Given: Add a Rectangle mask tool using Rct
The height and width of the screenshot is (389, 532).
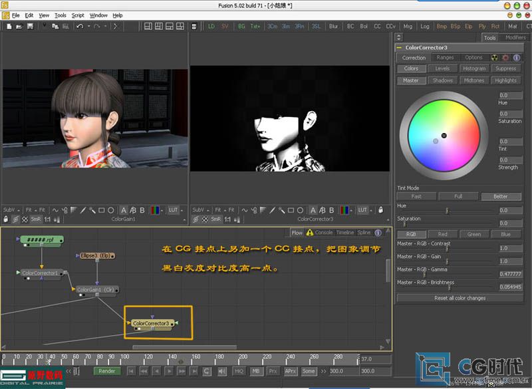Looking at the screenshot, I should click(495, 27).
